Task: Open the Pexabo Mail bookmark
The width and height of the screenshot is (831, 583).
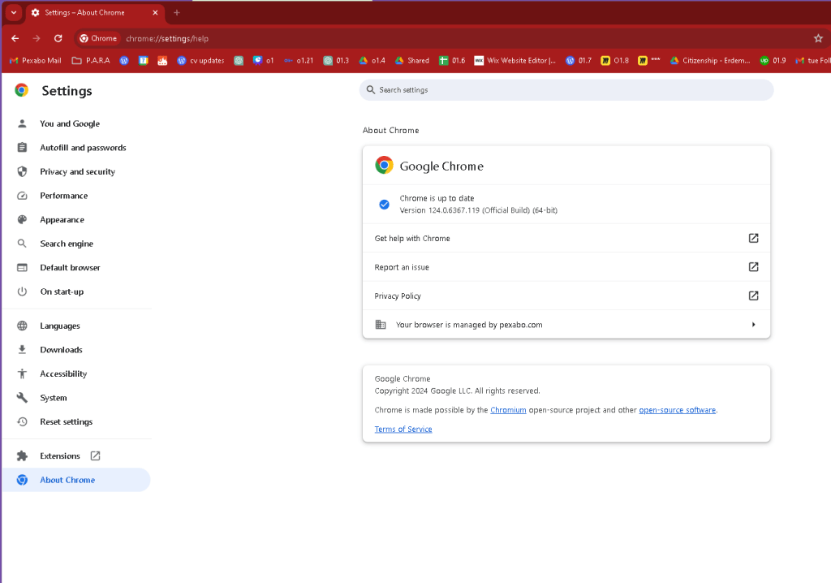Action: pyautogui.click(x=36, y=60)
